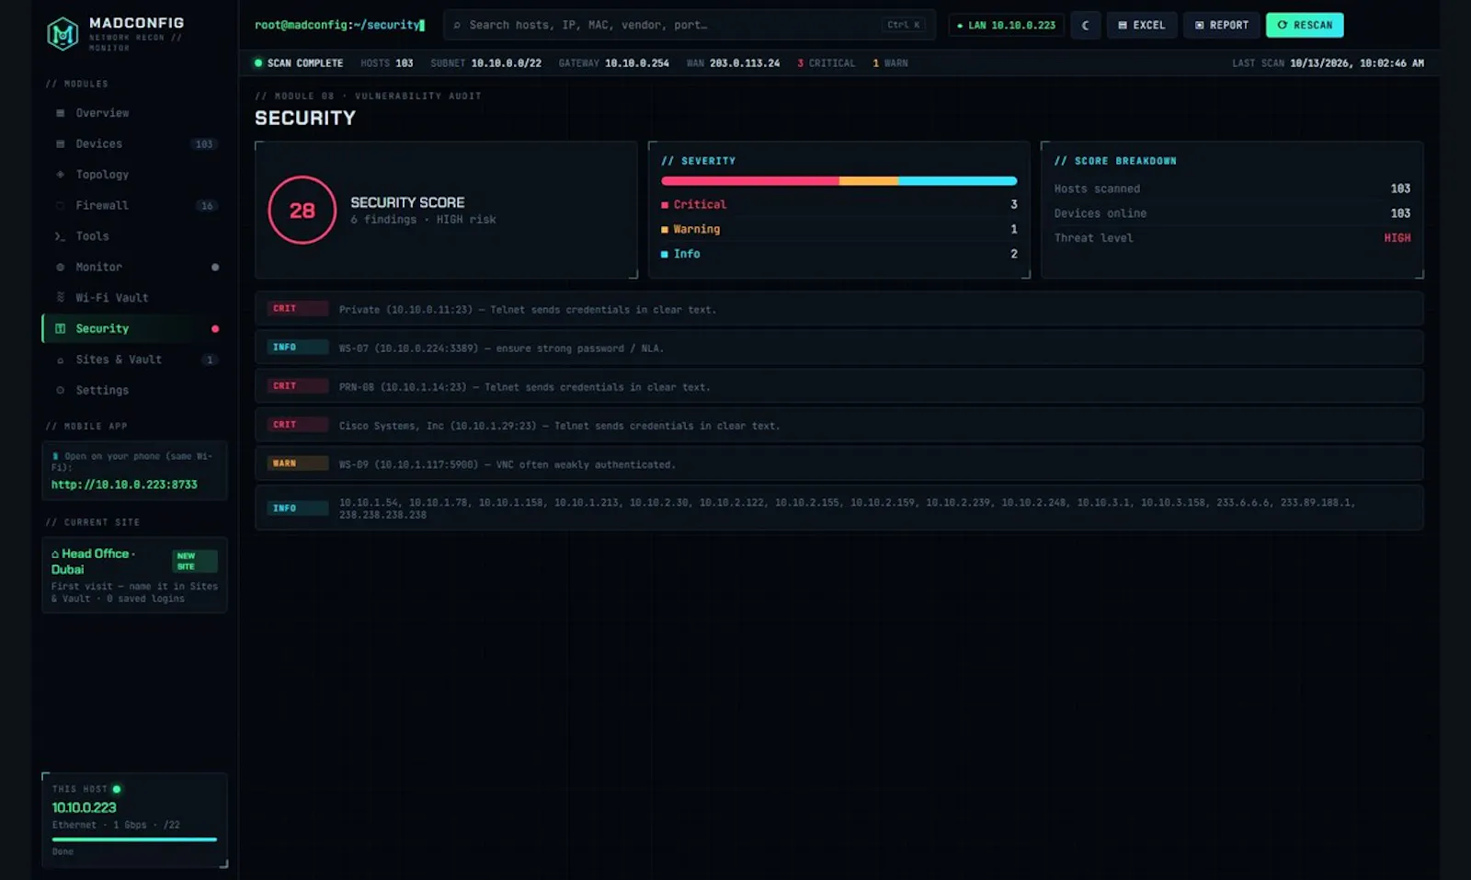Click the Warning severity row
Screen dimensions: 1471x880
click(x=838, y=230)
